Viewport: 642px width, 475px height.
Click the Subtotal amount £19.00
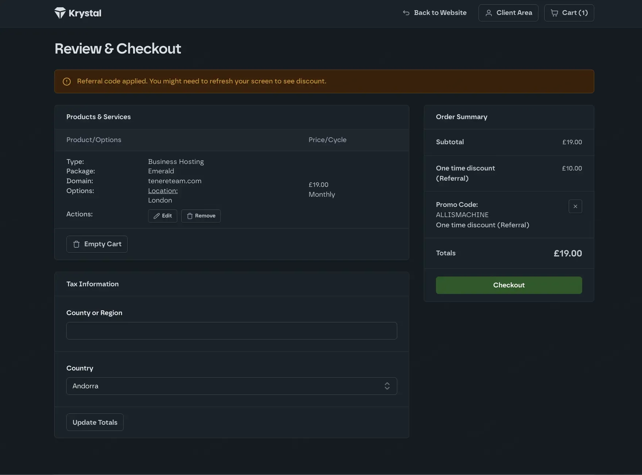coord(572,142)
